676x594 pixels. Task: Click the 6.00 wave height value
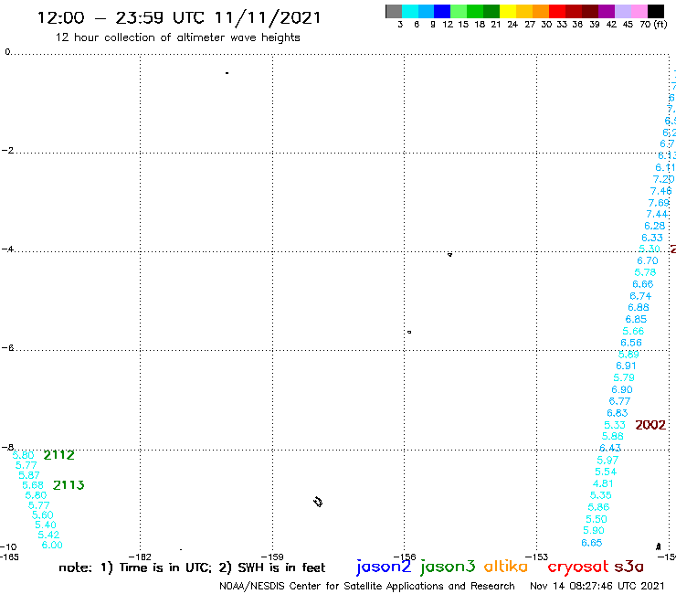tap(52, 545)
